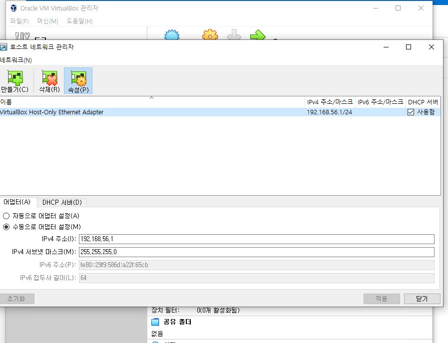Select manual adapter configuration radio button

[6, 227]
